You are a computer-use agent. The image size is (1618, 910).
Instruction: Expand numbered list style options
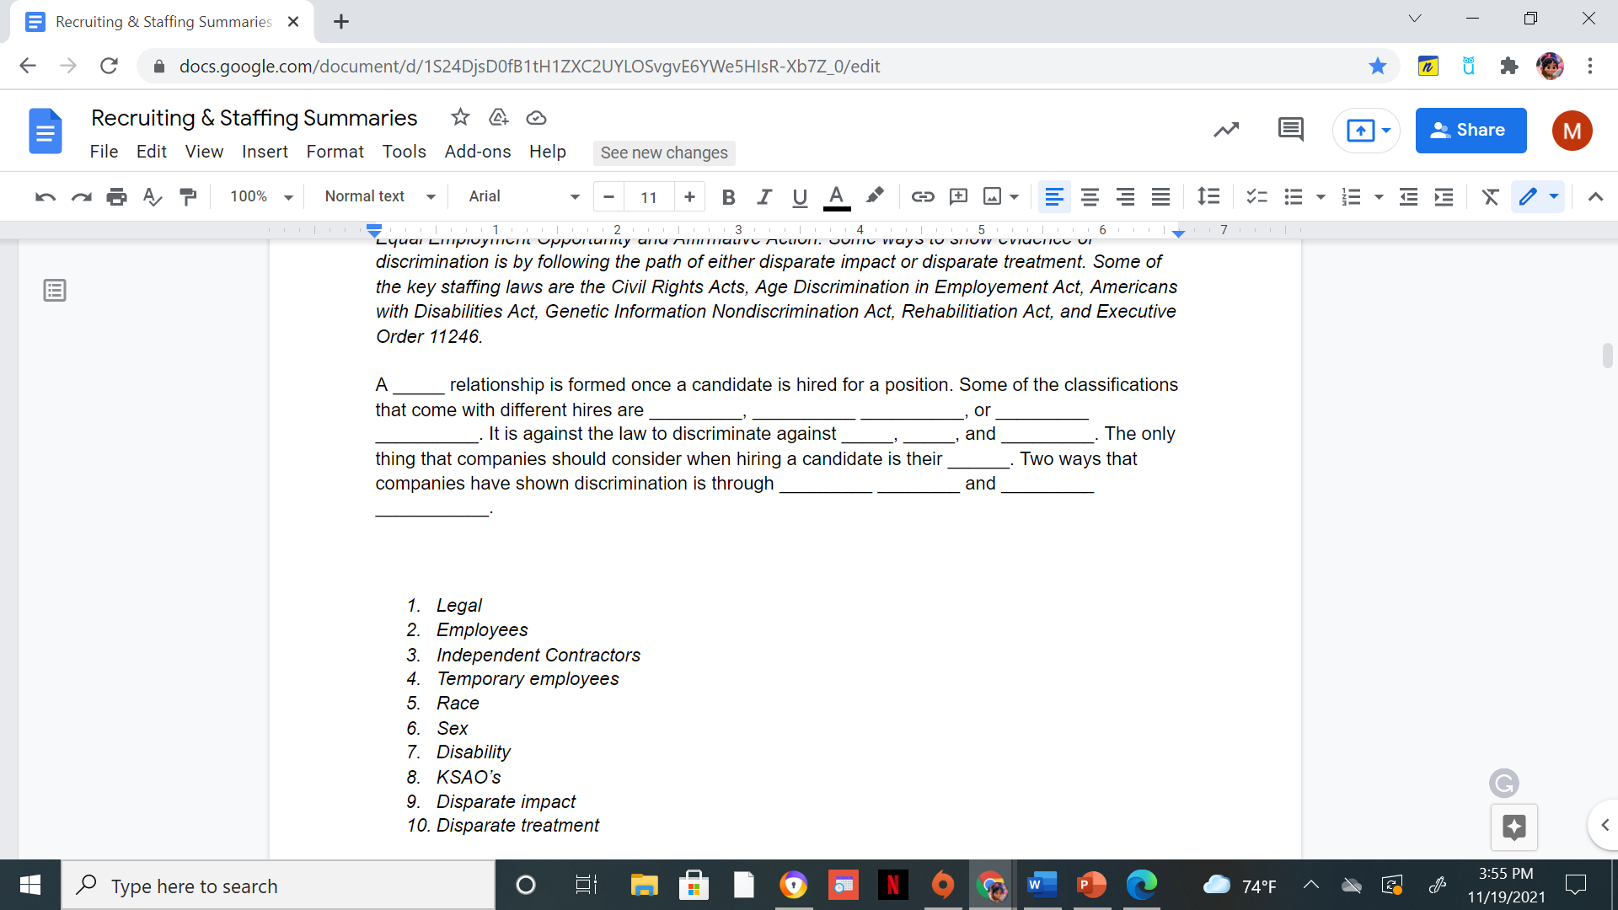1379,196
